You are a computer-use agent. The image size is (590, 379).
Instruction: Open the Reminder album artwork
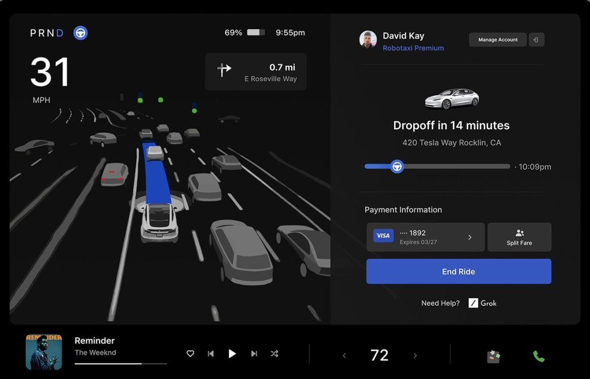pos(44,352)
